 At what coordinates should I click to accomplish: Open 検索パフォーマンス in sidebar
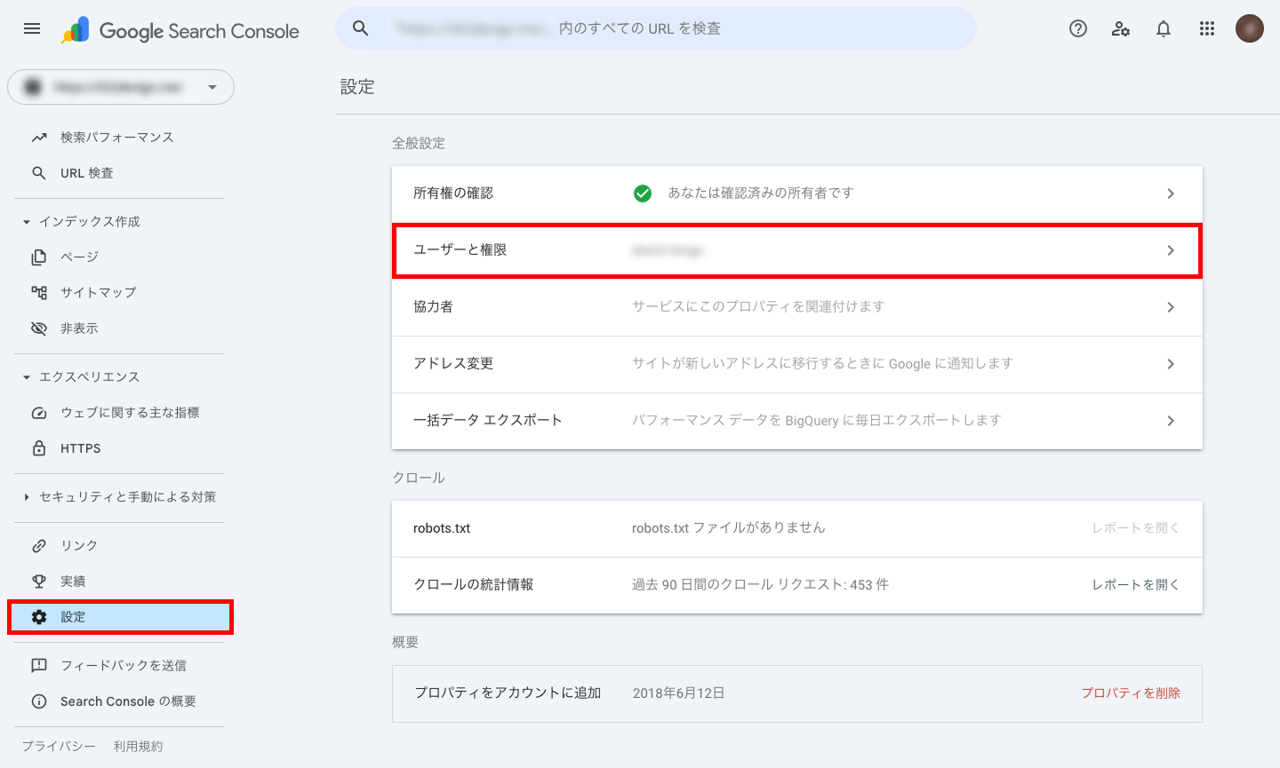coord(116,138)
